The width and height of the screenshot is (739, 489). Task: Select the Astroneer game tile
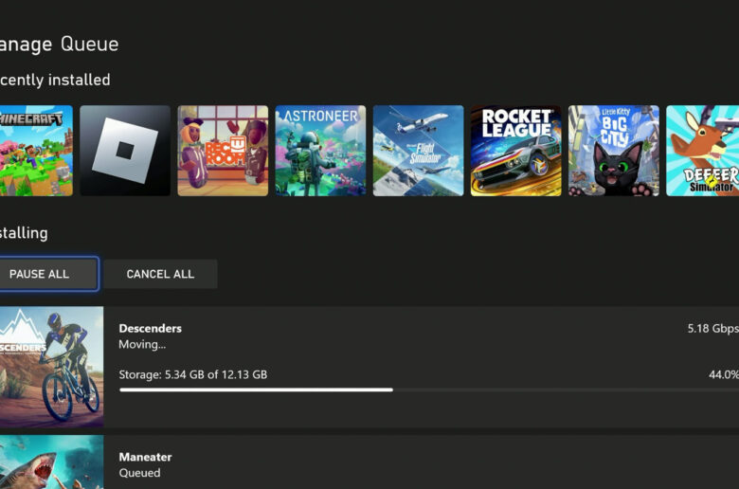(x=320, y=151)
